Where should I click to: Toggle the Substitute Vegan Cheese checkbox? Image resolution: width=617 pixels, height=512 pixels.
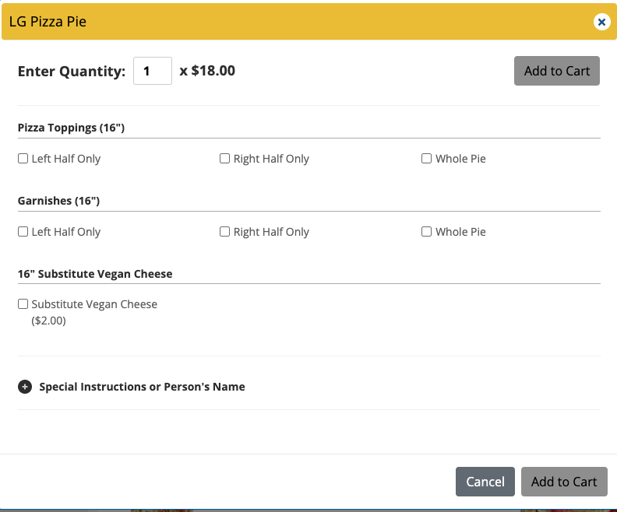[x=23, y=304]
